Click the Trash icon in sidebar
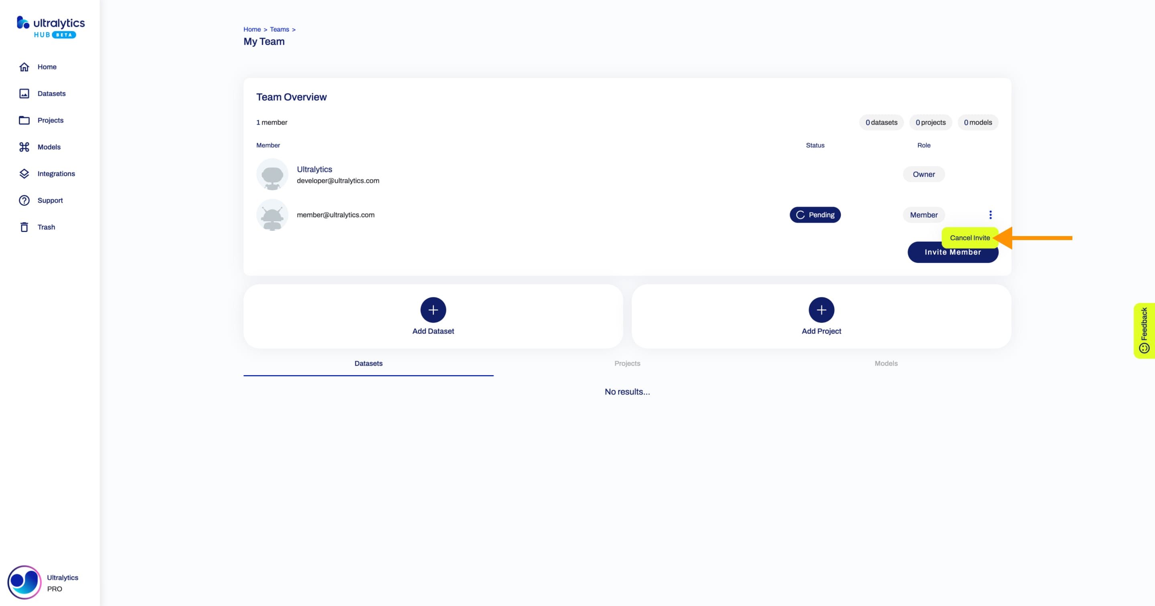1155x606 pixels. point(24,227)
